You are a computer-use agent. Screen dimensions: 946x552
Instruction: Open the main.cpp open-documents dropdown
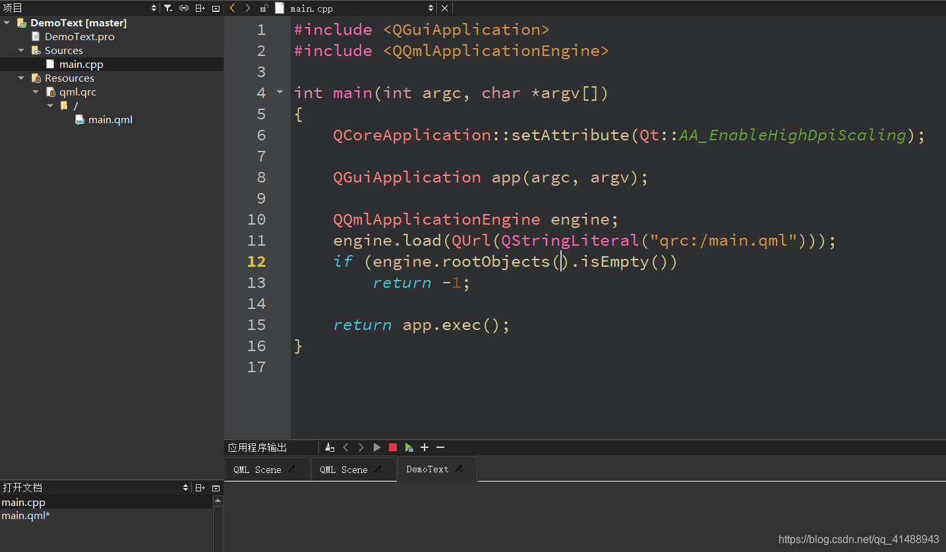point(430,8)
